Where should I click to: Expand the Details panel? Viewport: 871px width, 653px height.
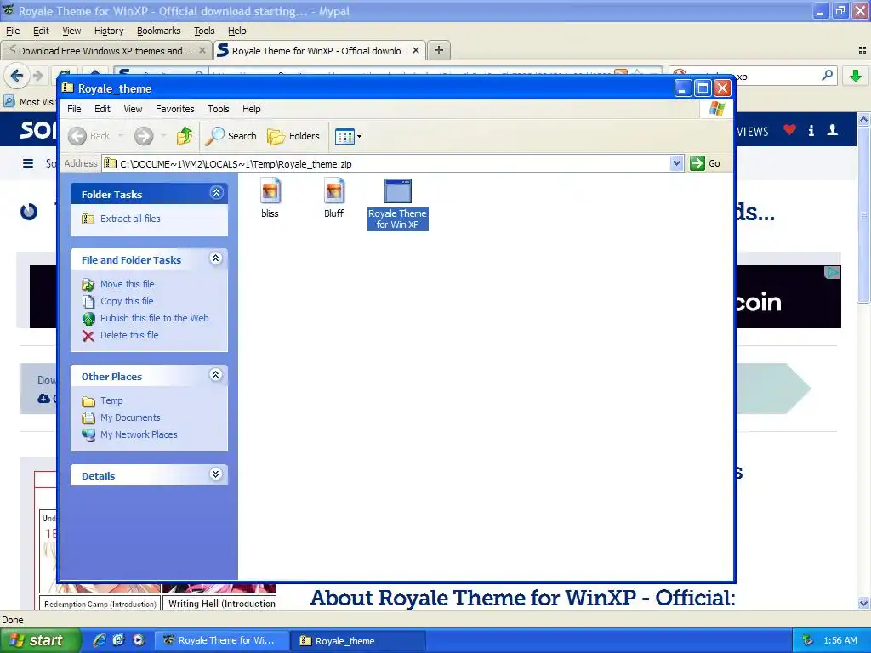point(216,474)
